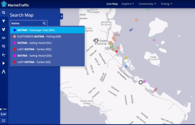Expand the Explore dropdown menu

point(128,4)
